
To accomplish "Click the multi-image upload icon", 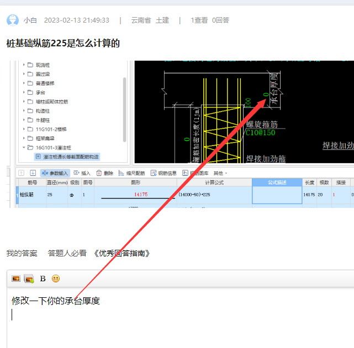I will [x=29, y=279].
